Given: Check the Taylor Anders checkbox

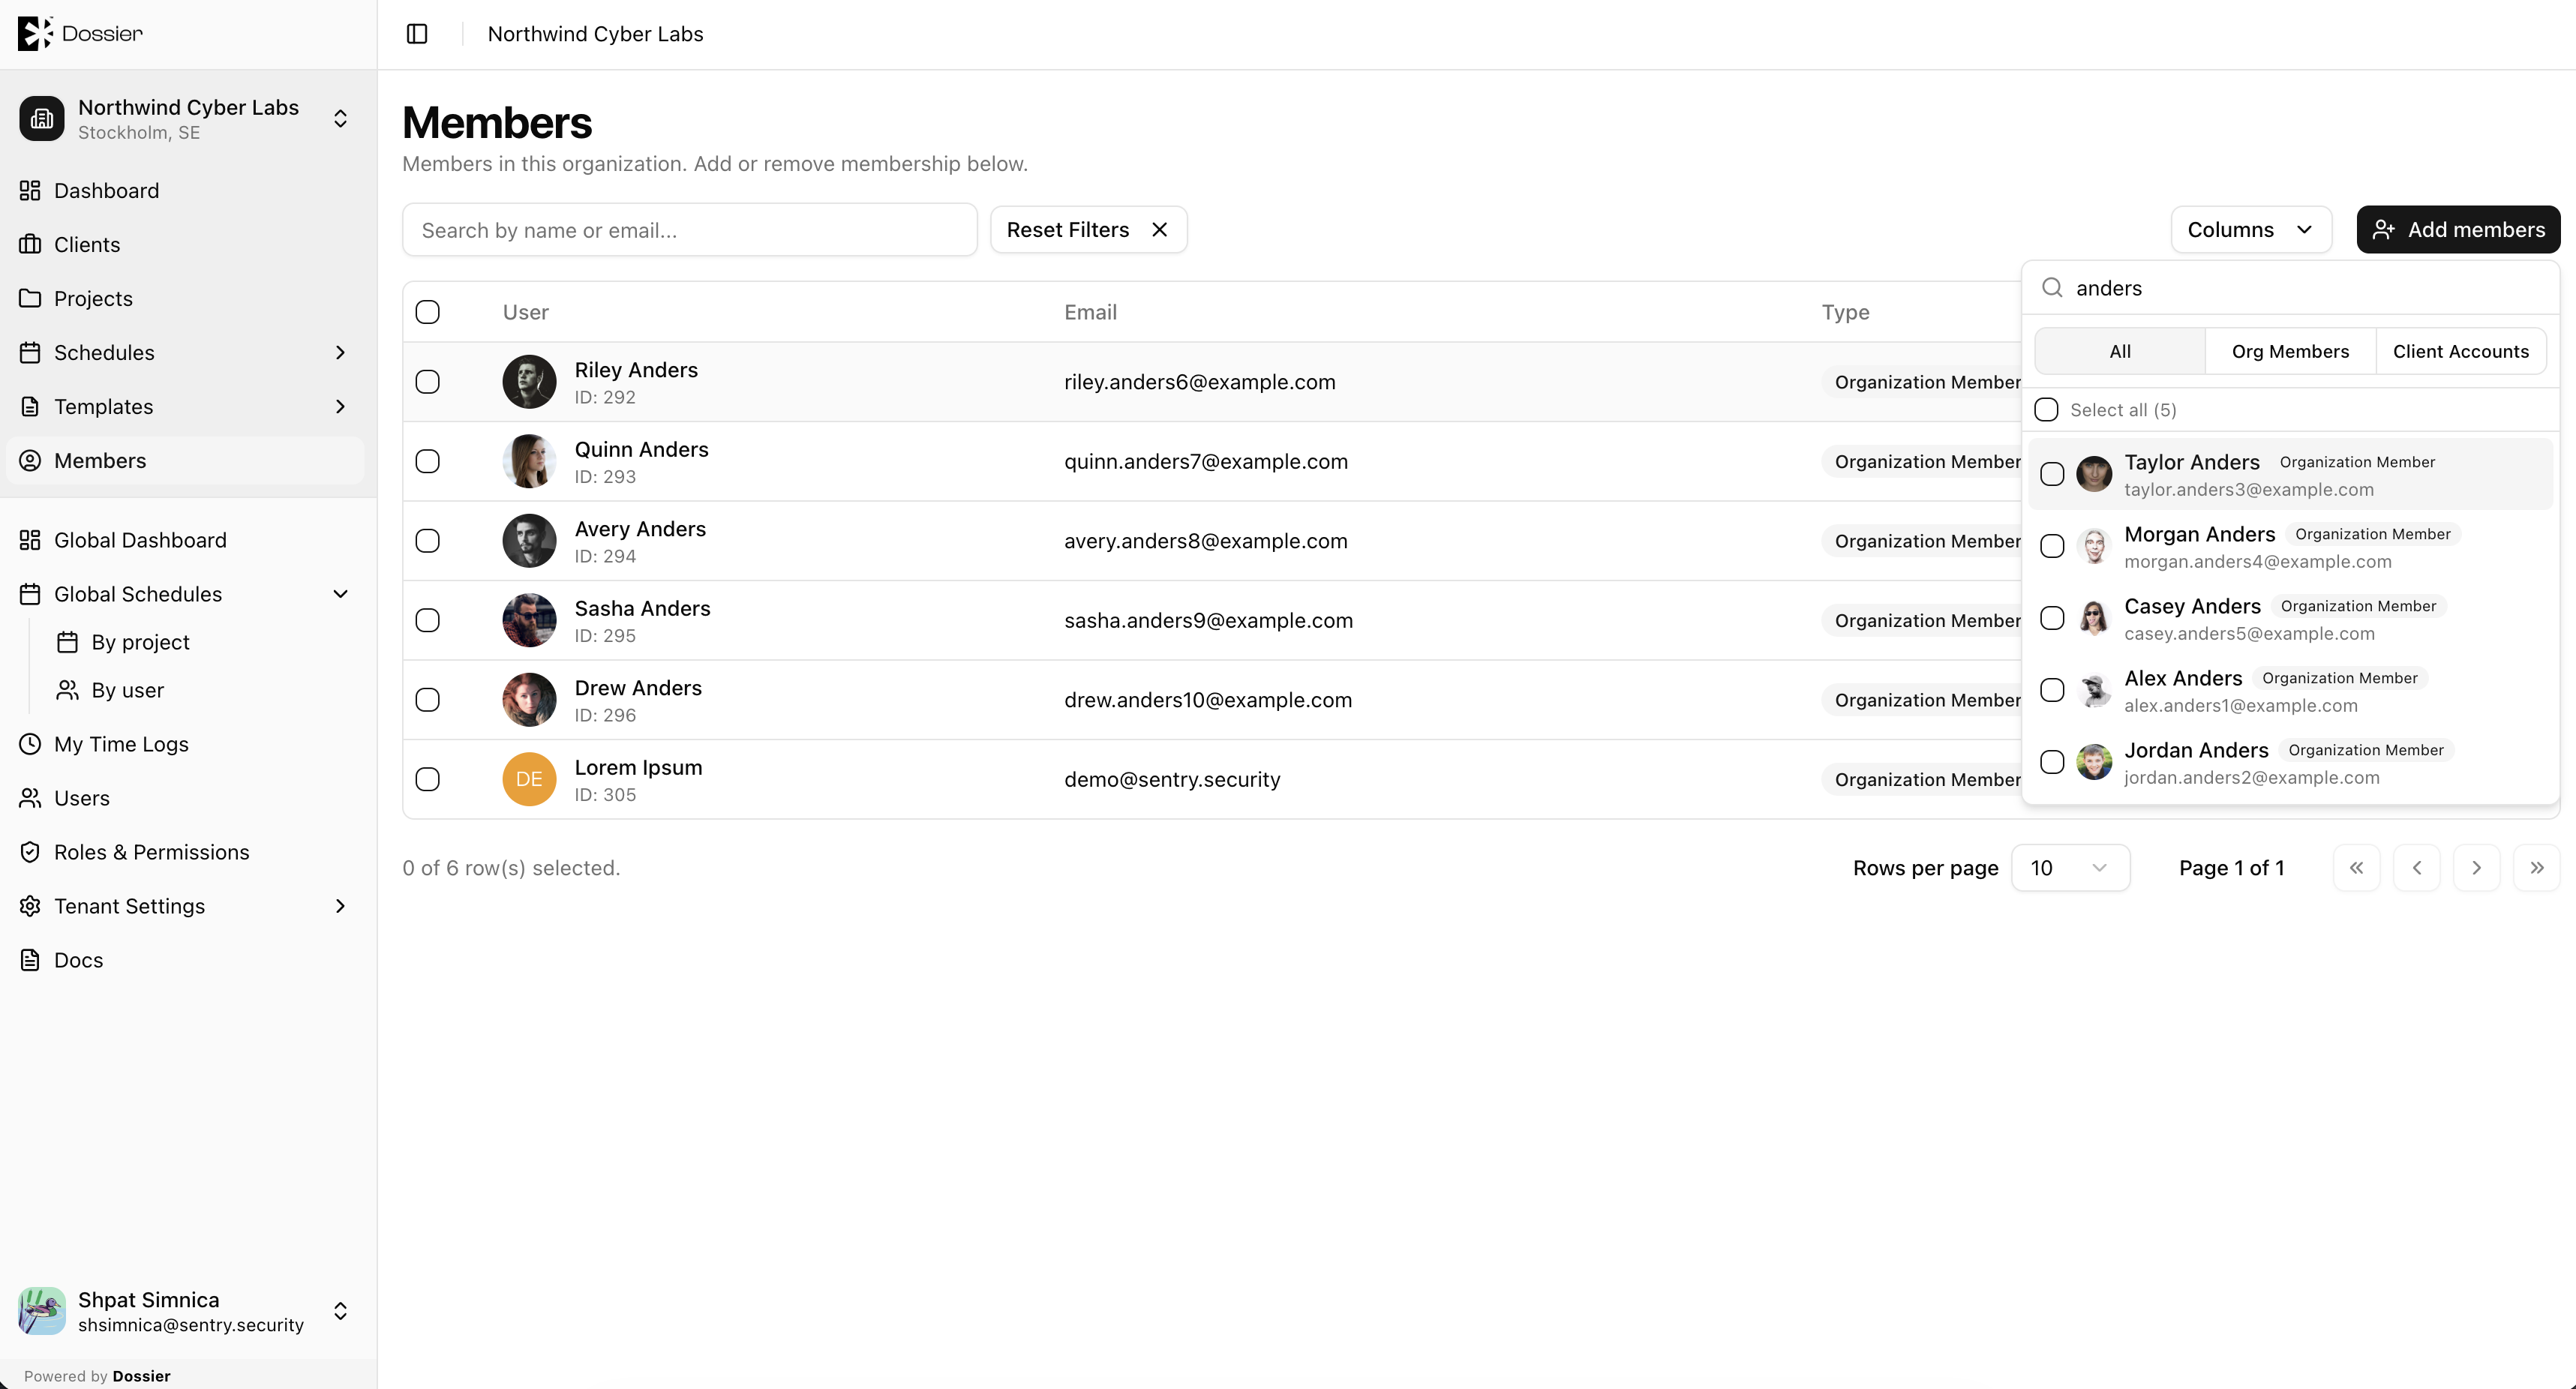Looking at the screenshot, I should 2052,474.
